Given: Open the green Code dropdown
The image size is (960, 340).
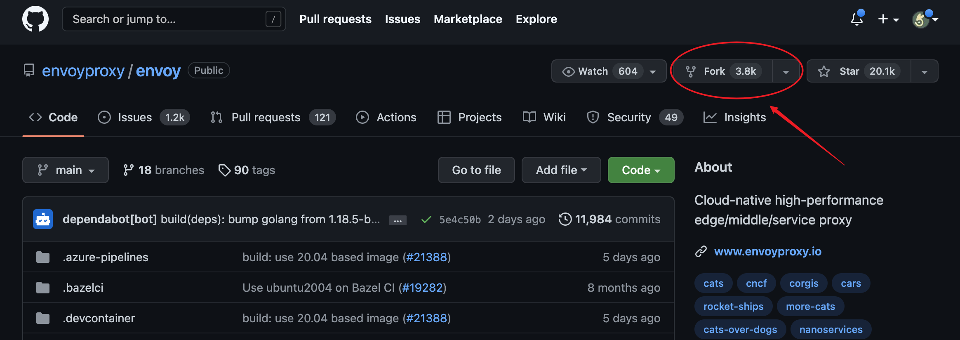Looking at the screenshot, I should click(641, 170).
